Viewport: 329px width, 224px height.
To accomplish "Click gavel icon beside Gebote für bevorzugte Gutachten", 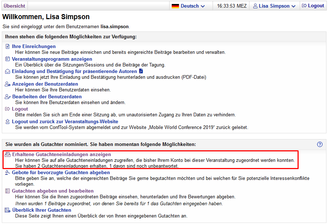I will [x=8, y=173].
